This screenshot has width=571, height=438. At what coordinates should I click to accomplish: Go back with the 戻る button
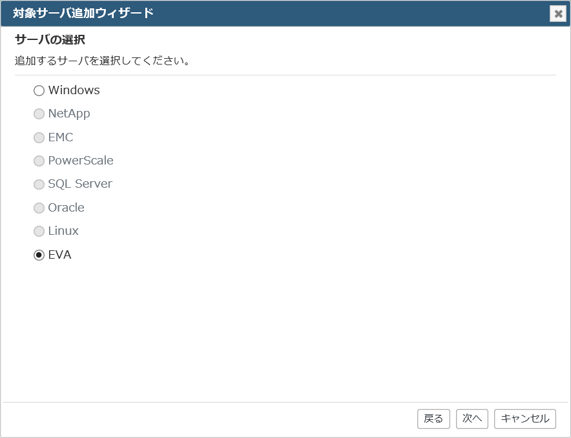click(433, 419)
